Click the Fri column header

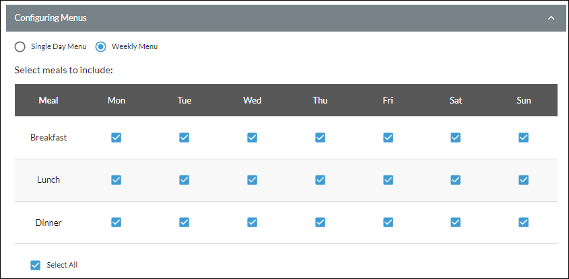click(388, 100)
